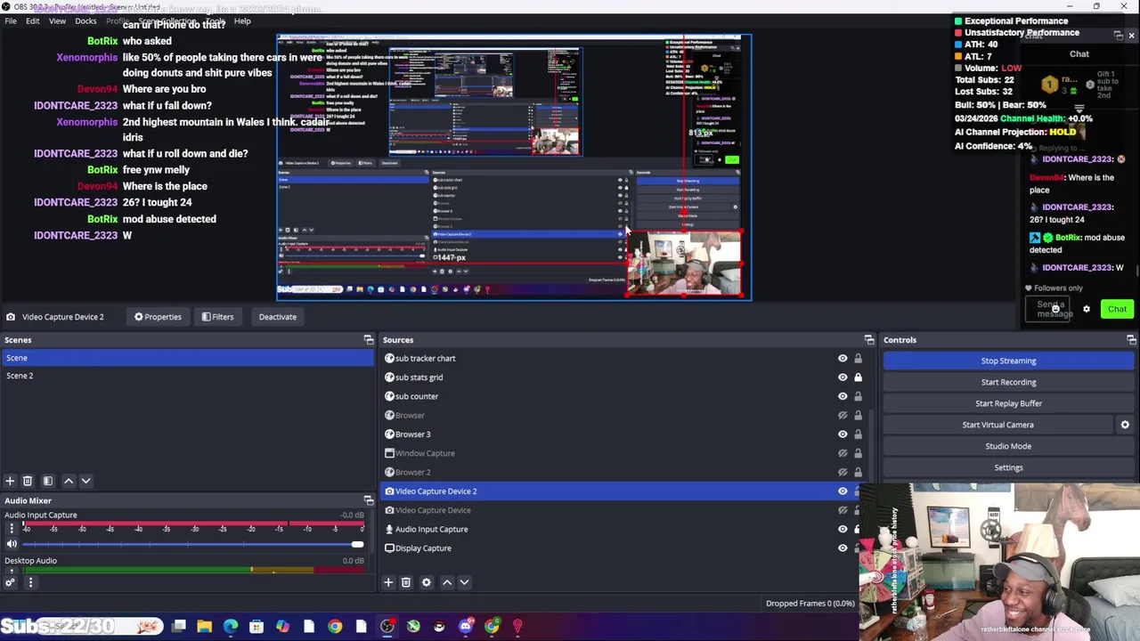The image size is (1140, 641).
Task: Toggle lock on Browser 3 source
Action: [x=858, y=434]
